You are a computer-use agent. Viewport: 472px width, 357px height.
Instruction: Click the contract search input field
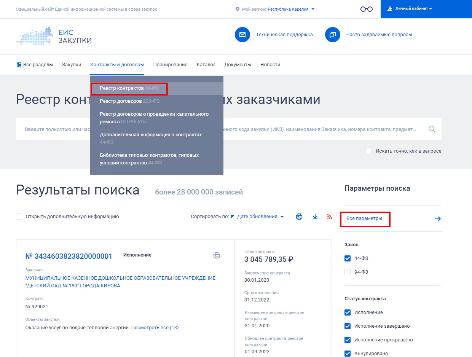(x=229, y=129)
